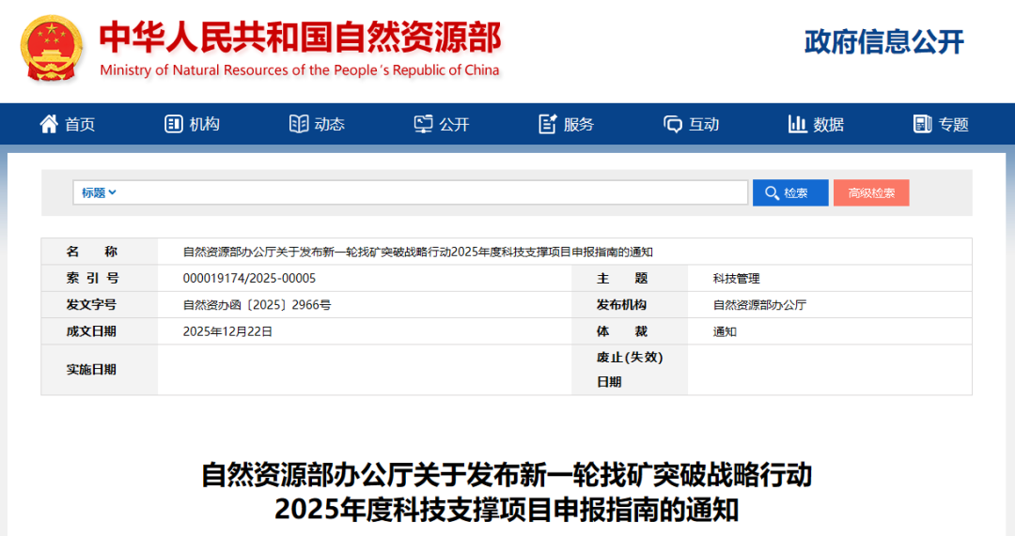
Task: Open 高级检索 advanced search
Action: point(871,192)
